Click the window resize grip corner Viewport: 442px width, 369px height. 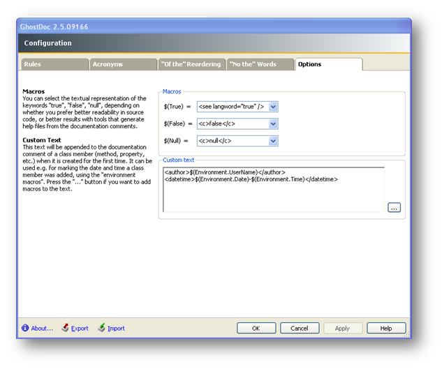tap(407, 335)
